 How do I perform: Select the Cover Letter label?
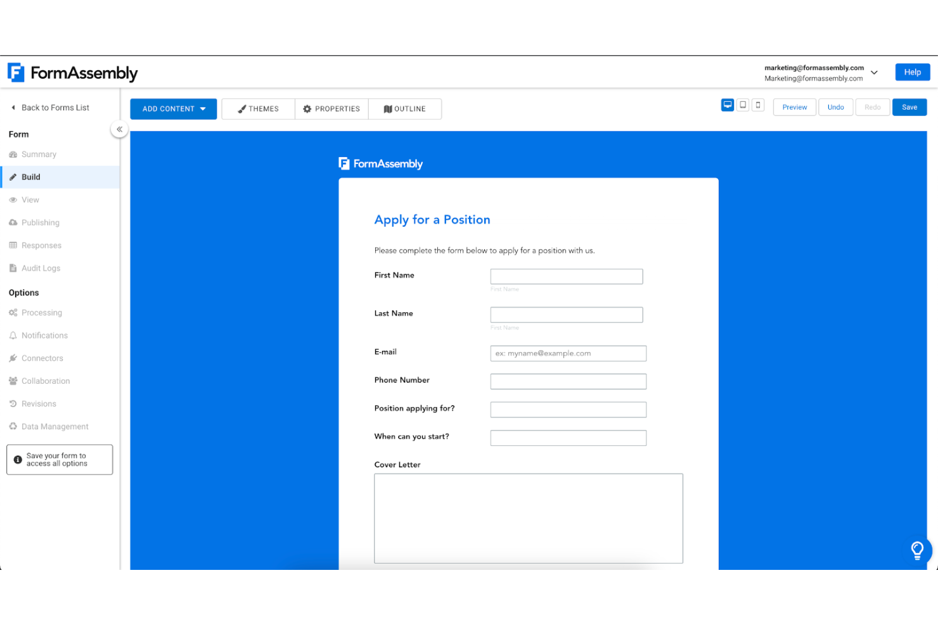click(x=397, y=465)
